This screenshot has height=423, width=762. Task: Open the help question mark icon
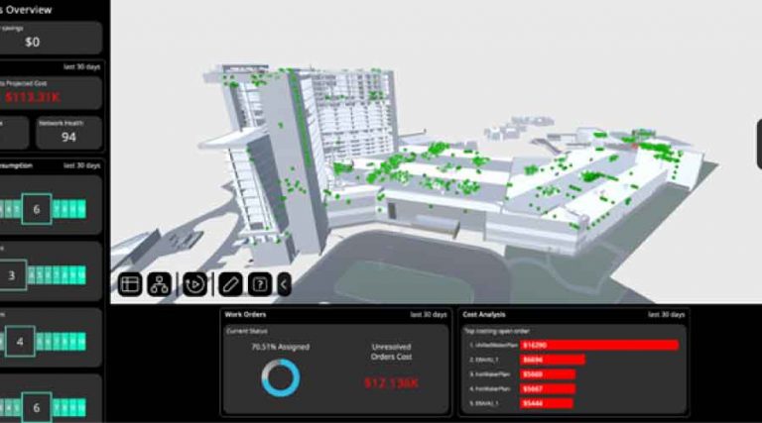259,285
